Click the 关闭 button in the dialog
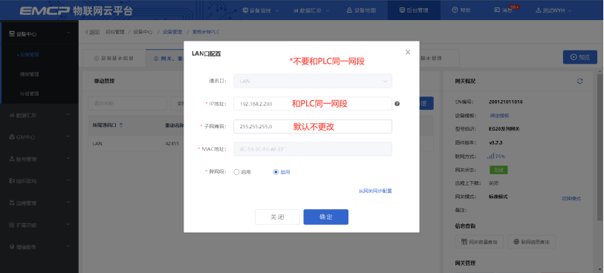Image resolution: width=604 pixels, height=273 pixels. coord(277,217)
